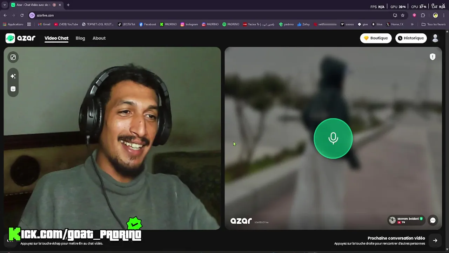
Task: Open a new browser tab
Action: (68, 5)
